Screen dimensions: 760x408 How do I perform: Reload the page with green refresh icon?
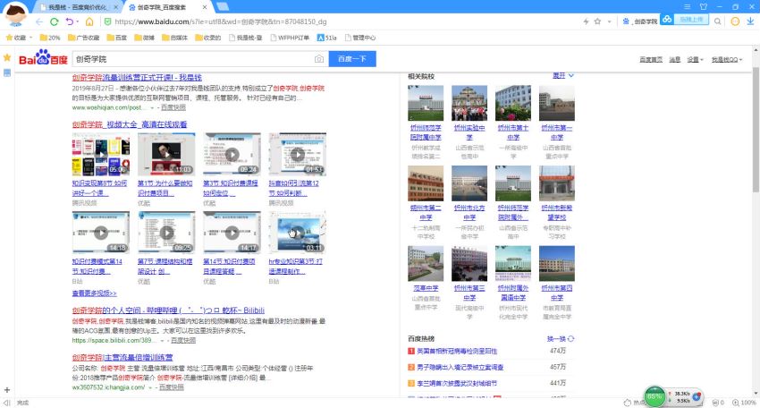[55, 21]
